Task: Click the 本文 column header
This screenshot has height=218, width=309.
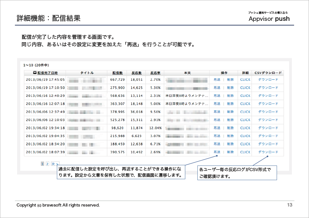Action: [187, 73]
